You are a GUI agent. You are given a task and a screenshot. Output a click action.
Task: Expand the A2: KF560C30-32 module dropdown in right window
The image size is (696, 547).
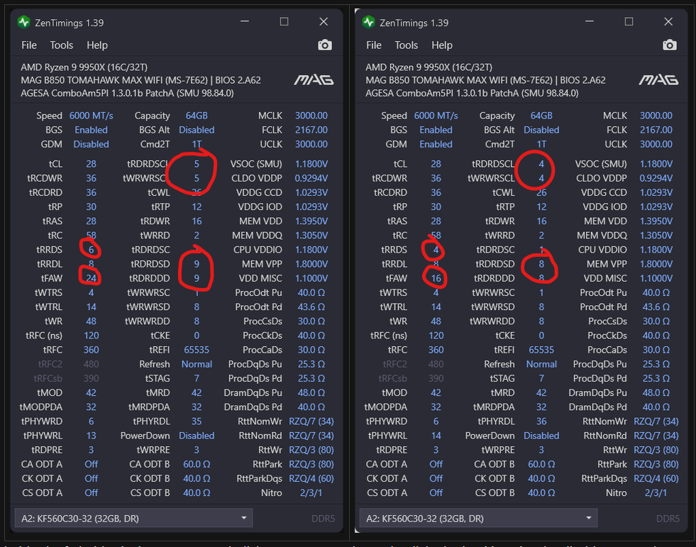click(x=478, y=518)
